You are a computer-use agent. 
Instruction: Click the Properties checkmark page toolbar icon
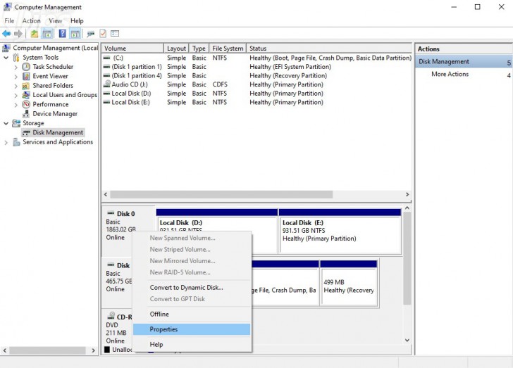pos(103,33)
